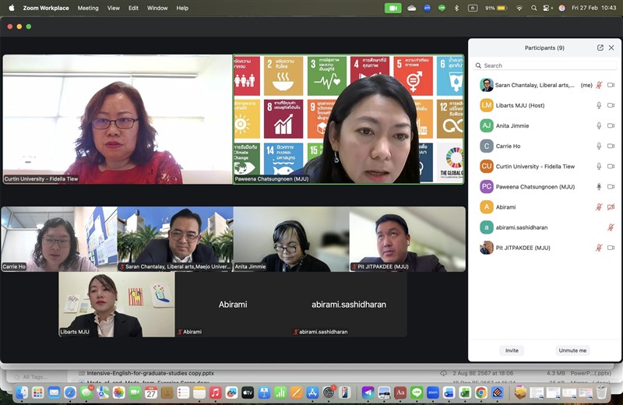Open Wi-Fi status in the menu bar
Viewport: 623px width, 405px height.
pyautogui.click(x=519, y=8)
